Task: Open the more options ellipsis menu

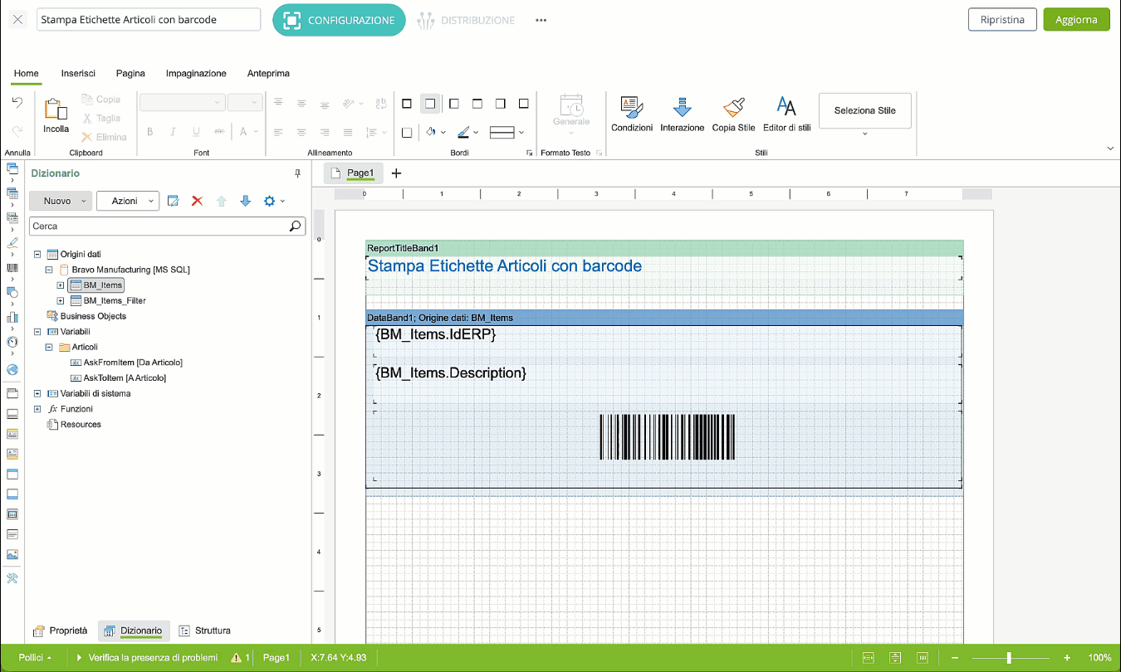Action: pyautogui.click(x=541, y=20)
